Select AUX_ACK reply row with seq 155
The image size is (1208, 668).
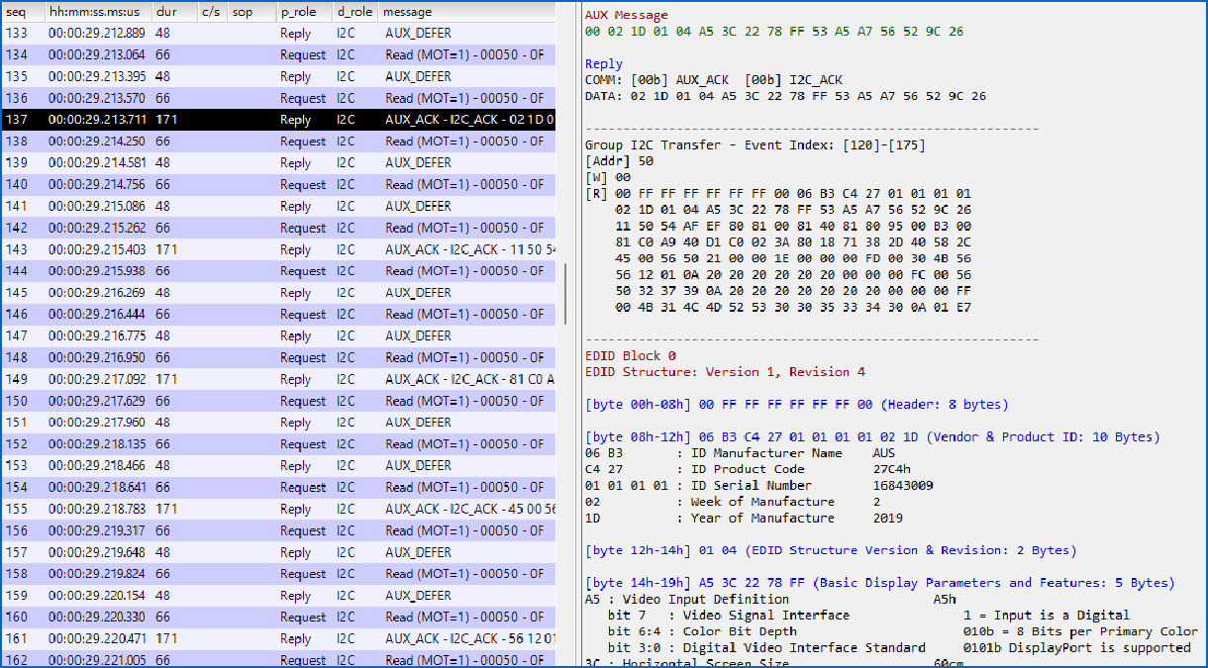[277, 509]
